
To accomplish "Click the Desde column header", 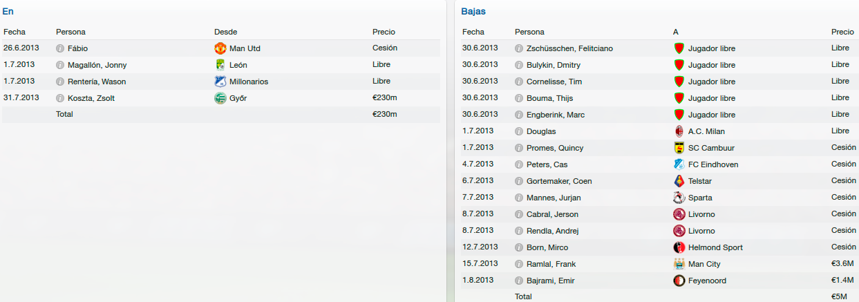I will [x=226, y=32].
